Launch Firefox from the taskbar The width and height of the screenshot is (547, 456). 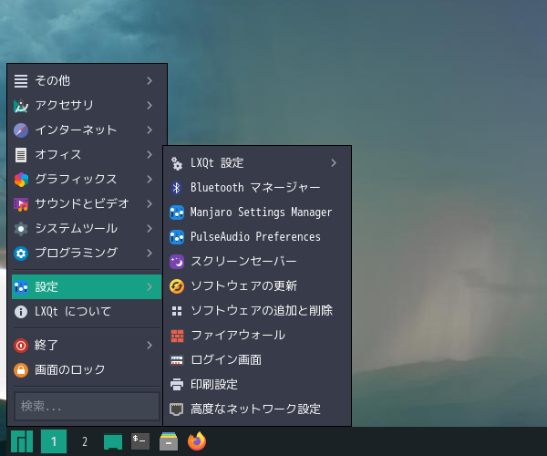click(197, 441)
